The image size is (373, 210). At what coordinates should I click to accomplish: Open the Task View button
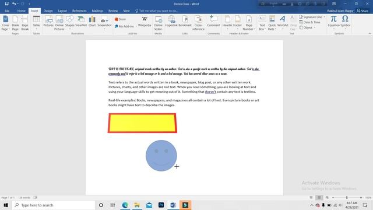coord(112,205)
